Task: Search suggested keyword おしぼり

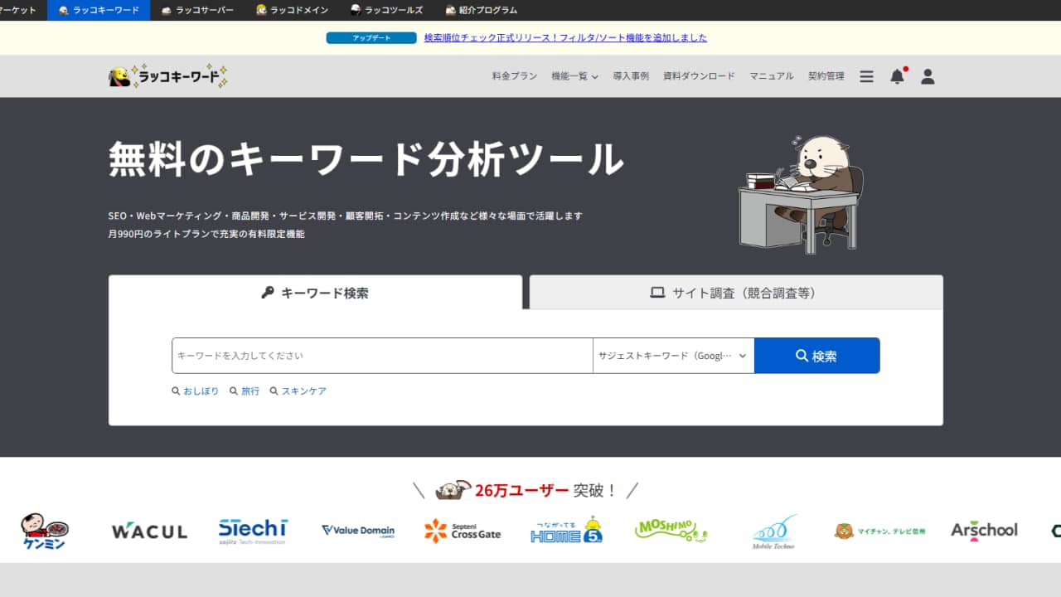Action: point(196,391)
